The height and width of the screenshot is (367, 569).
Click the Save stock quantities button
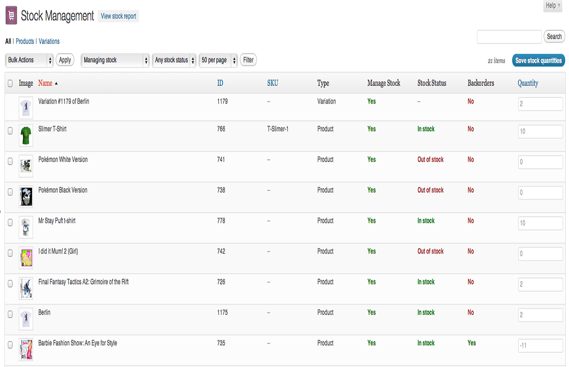538,60
